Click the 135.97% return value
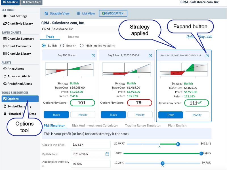This screenshot has width=227, height=170. (133, 96)
